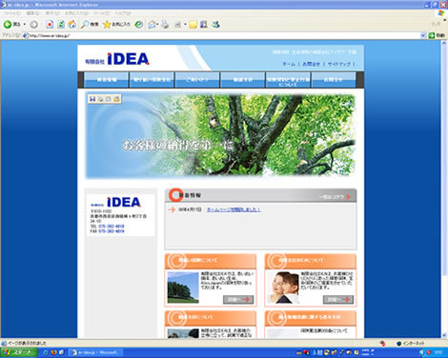Select the お問合せ tab in blue navigation bar
The image size is (448, 358).
click(334, 80)
